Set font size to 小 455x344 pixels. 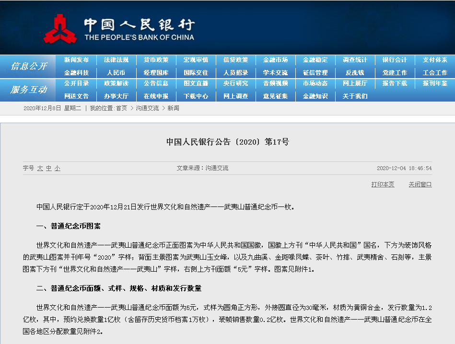[x=58, y=168]
